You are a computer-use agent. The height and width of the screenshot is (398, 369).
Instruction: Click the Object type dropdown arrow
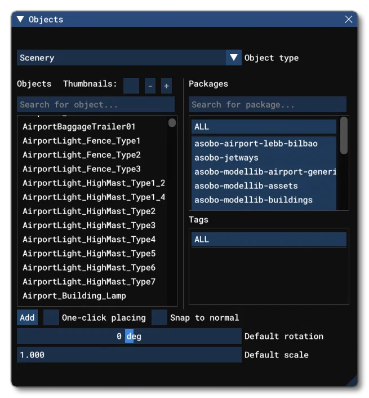click(234, 58)
